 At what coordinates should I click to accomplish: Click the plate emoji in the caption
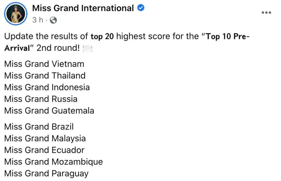coord(88,48)
